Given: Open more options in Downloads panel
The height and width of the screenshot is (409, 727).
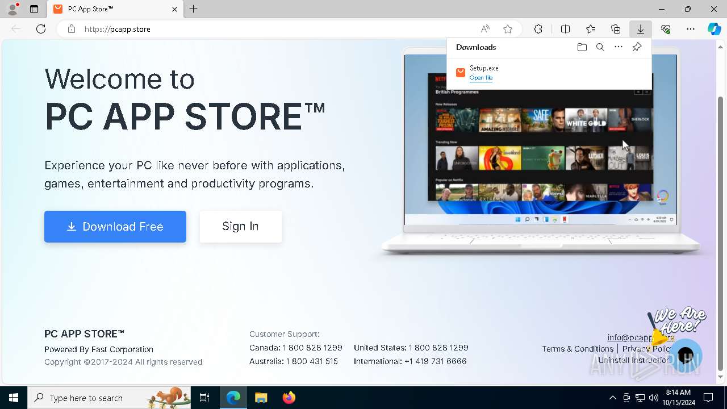Looking at the screenshot, I should pyautogui.click(x=619, y=47).
